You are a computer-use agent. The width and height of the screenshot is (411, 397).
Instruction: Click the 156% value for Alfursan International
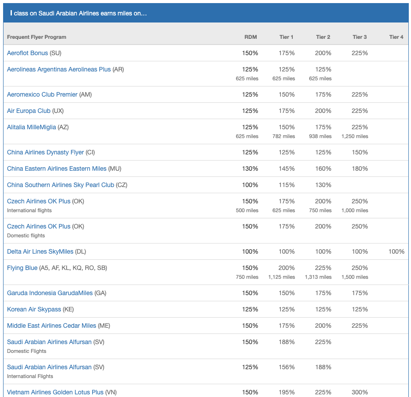287,367
